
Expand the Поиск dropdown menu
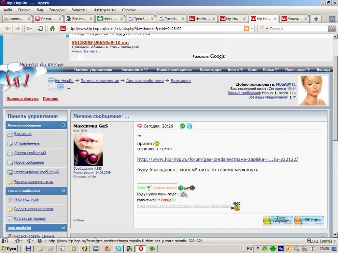(276, 69)
